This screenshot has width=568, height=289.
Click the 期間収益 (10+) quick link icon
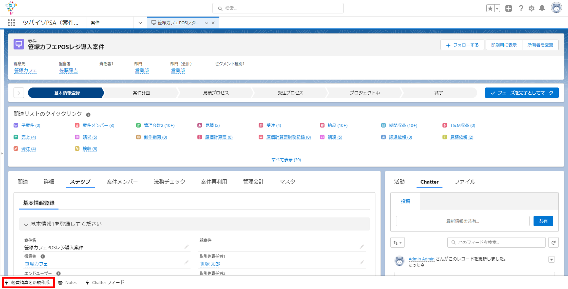[384, 125]
